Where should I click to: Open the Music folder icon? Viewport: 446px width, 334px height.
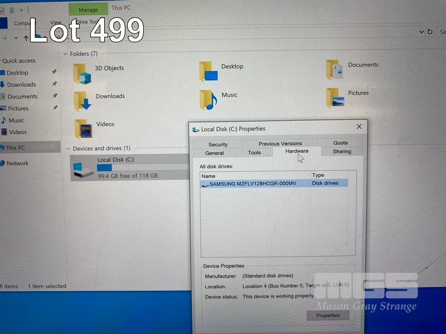click(x=209, y=100)
